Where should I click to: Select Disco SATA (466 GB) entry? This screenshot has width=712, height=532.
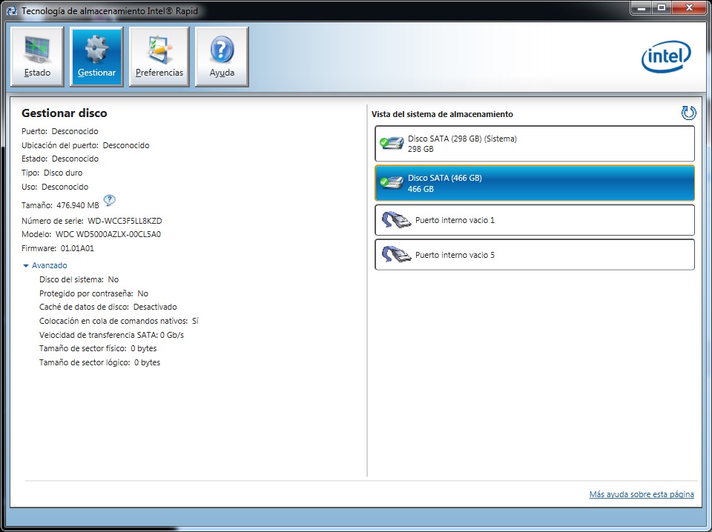(x=535, y=183)
